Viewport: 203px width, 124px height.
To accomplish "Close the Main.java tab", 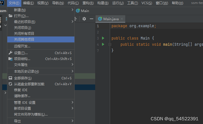I will click(x=122, y=19).
